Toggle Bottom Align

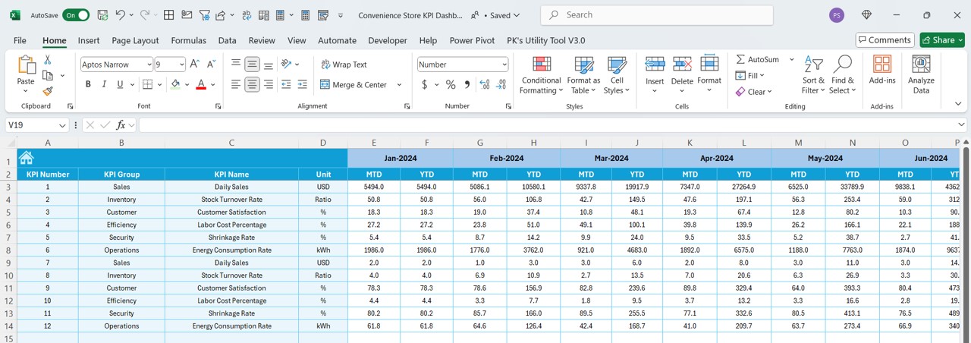(269, 65)
